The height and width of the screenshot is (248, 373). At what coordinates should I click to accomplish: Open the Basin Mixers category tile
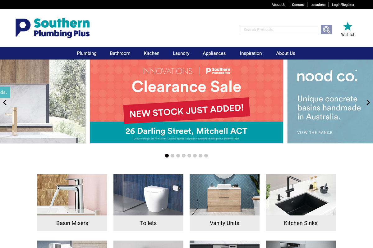(72, 202)
